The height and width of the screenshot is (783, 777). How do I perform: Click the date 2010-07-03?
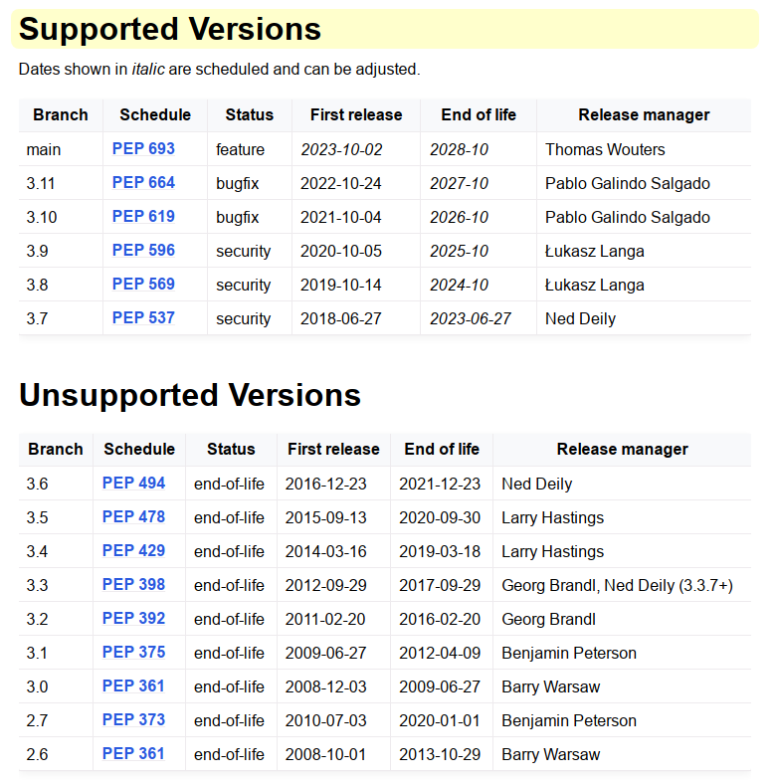click(x=325, y=720)
